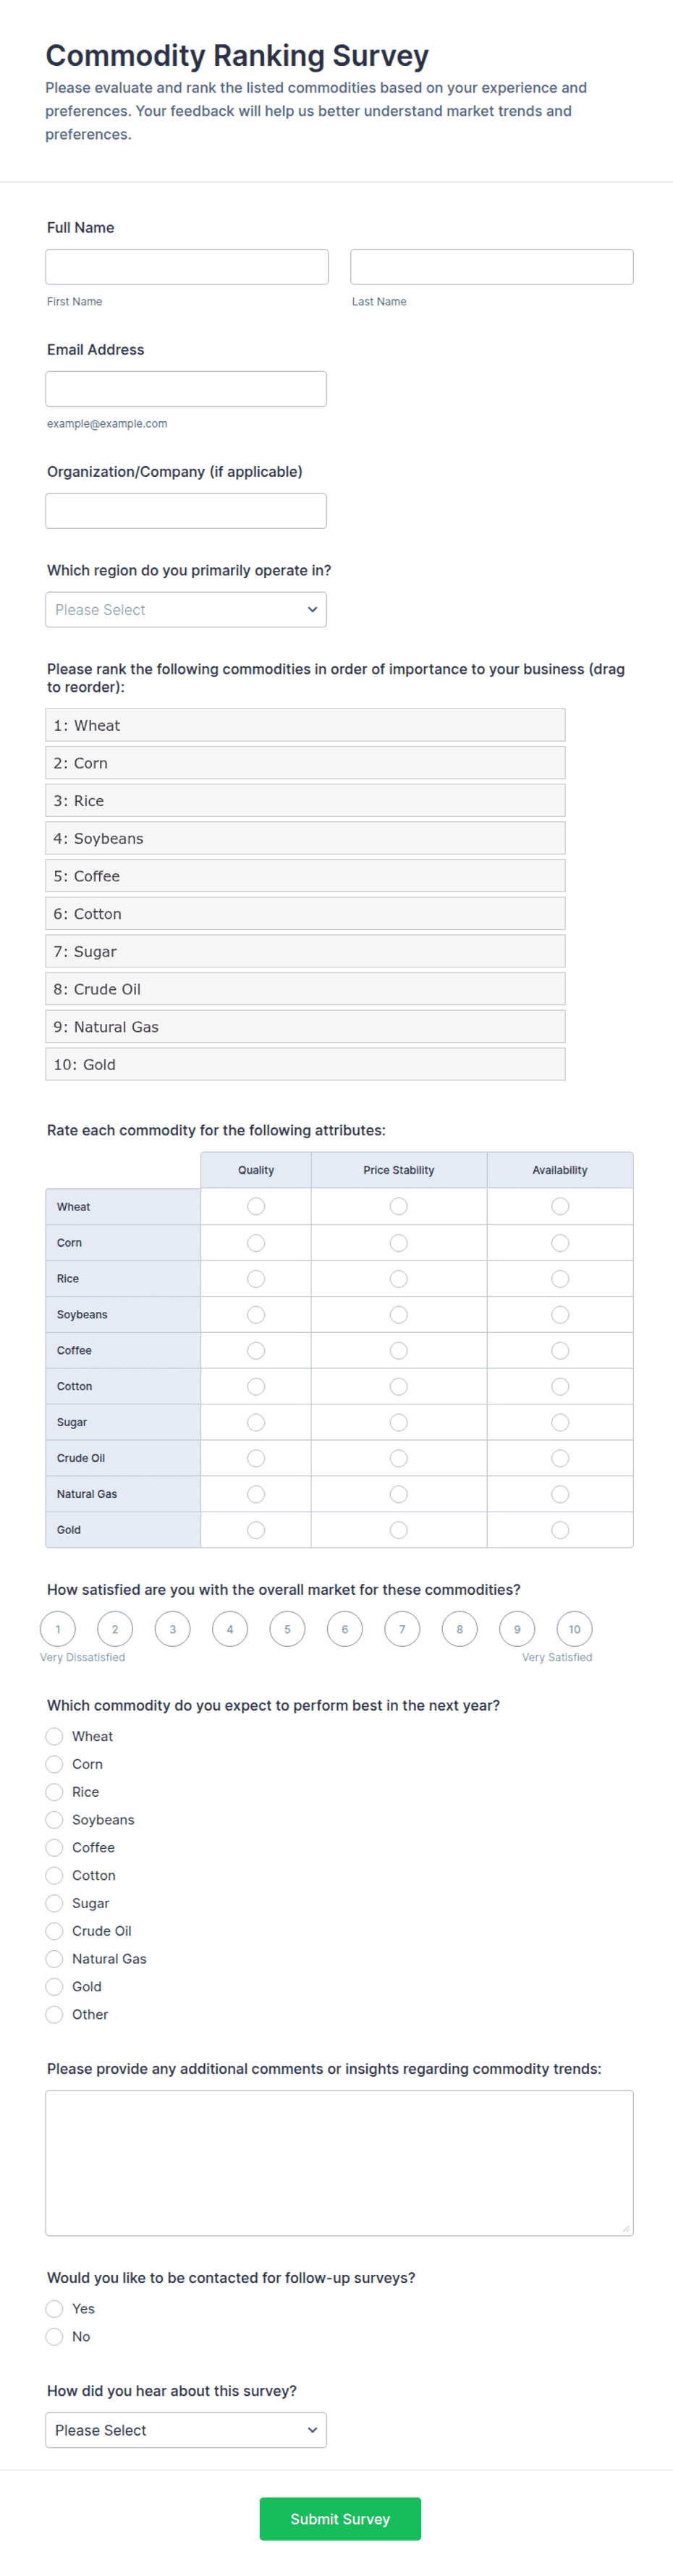Click the additional comments text area
This screenshot has height=2576, width=673.
pos(339,2162)
